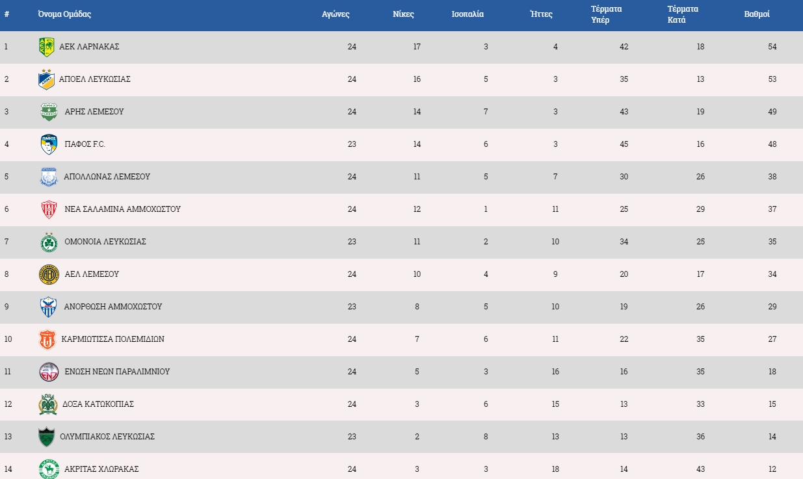Click the ΚΑΡΜΙΩΤΙΣΣΑ ΠΟΛΕΜΙΔΙΩΝ team crest
The height and width of the screenshot is (479, 803).
[47, 339]
